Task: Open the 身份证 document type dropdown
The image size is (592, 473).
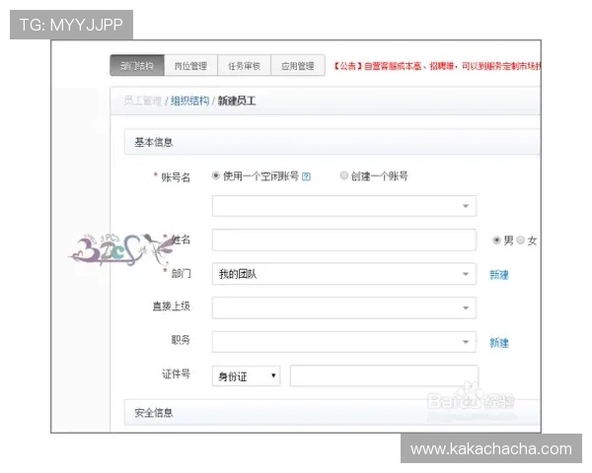Action: pos(246,376)
